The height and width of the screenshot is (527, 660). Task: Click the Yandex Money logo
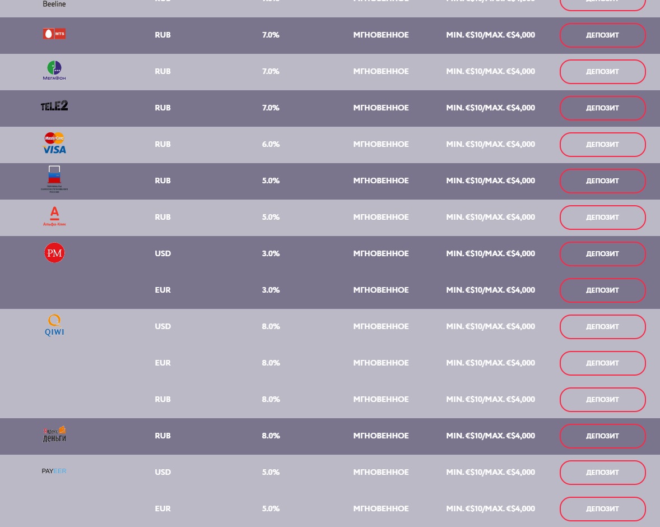point(54,434)
